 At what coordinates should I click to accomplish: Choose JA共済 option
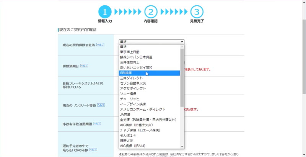[x=149, y=114]
